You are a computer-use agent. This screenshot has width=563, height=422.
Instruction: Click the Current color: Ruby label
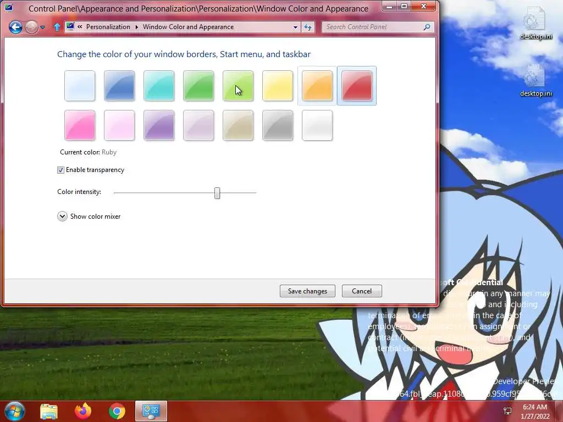pyautogui.click(x=89, y=152)
